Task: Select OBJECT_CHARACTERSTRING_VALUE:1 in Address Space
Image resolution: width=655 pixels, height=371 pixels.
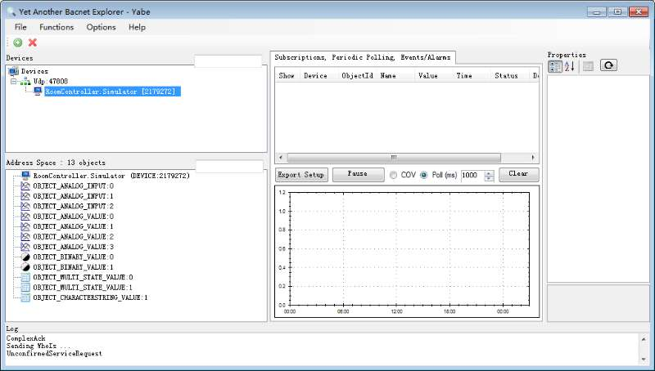Action: pyautogui.click(x=90, y=298)
